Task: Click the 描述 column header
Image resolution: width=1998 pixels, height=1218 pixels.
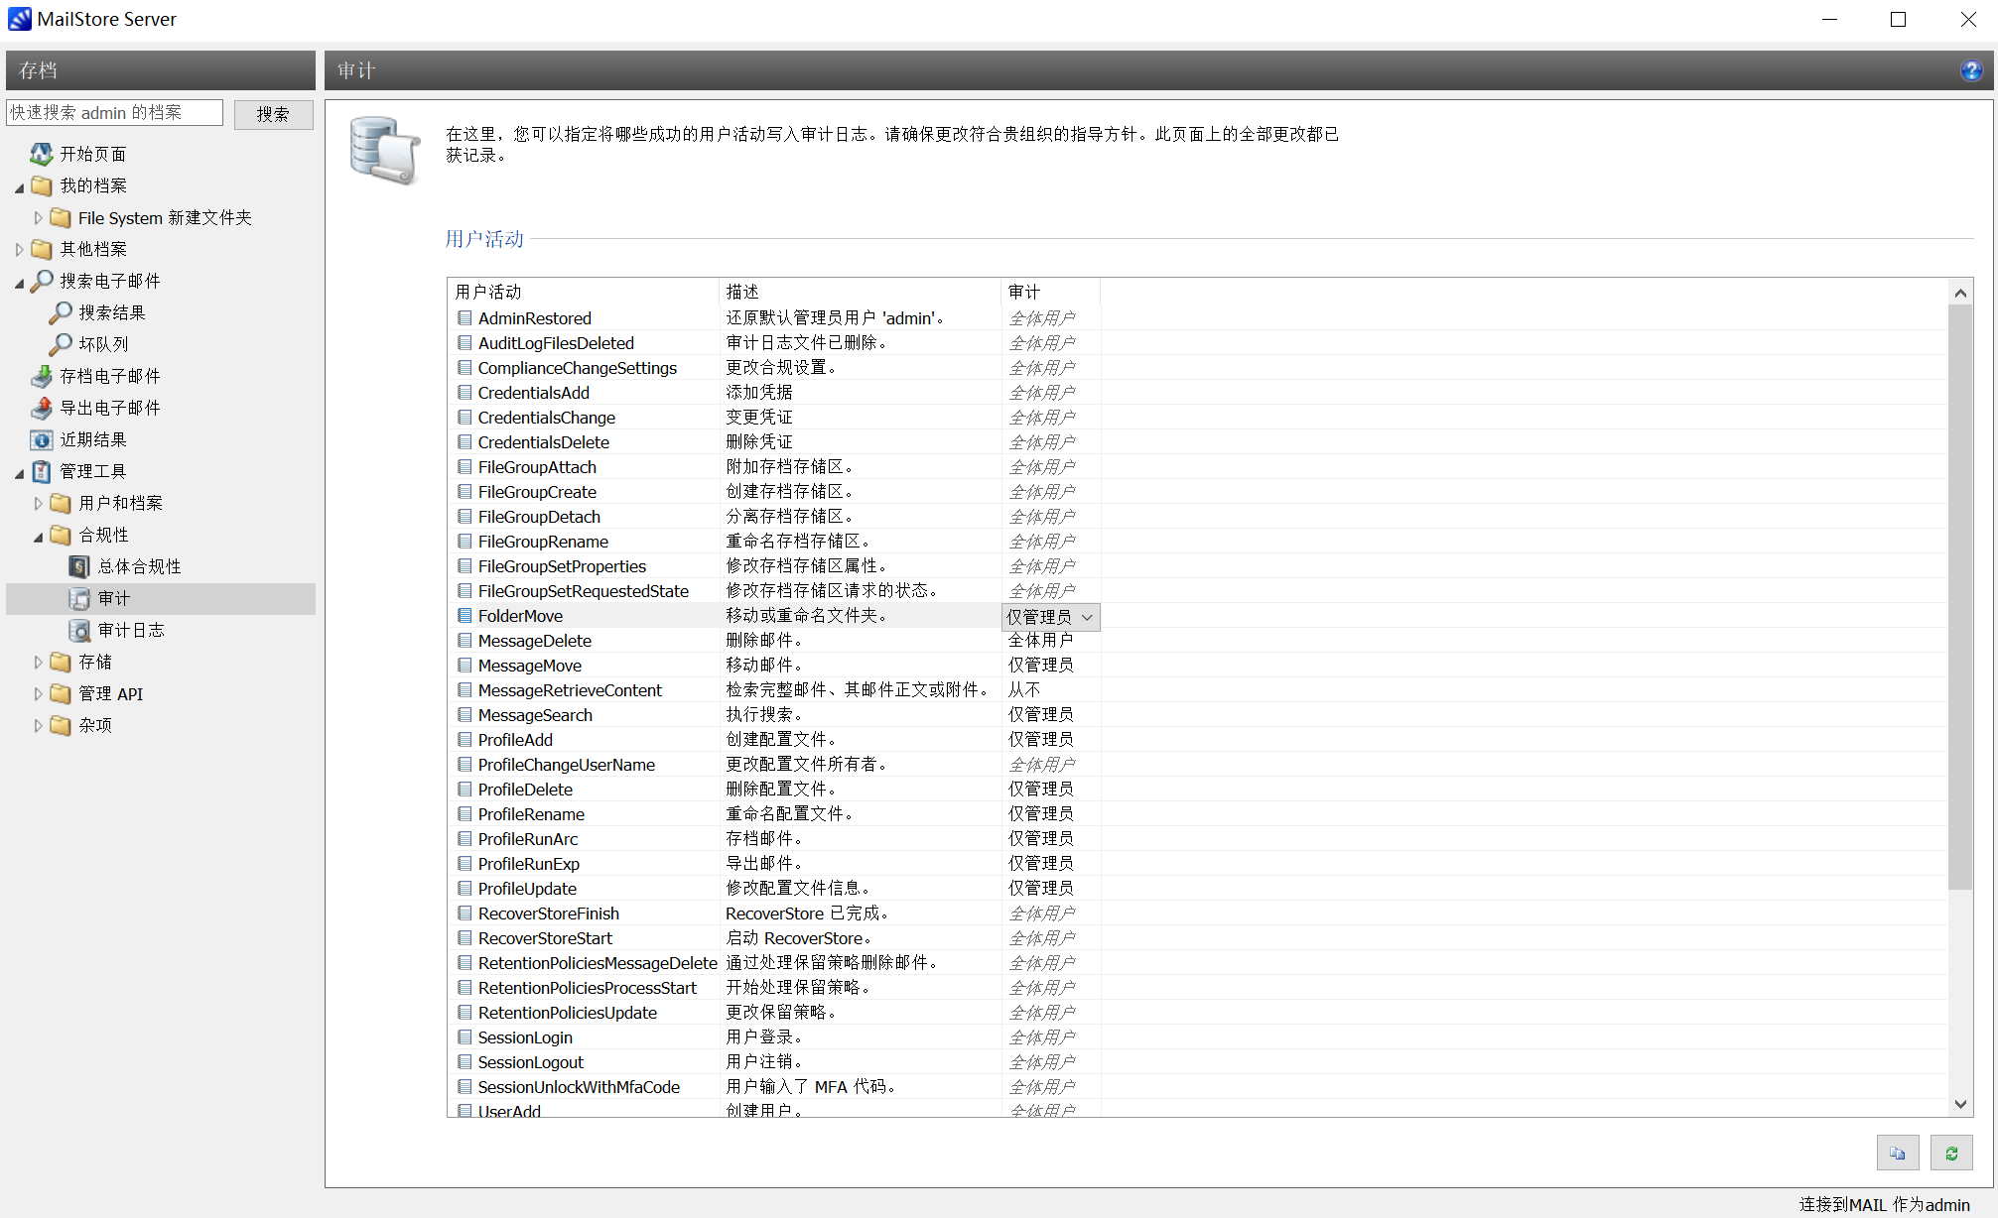Action: point(860,292)
